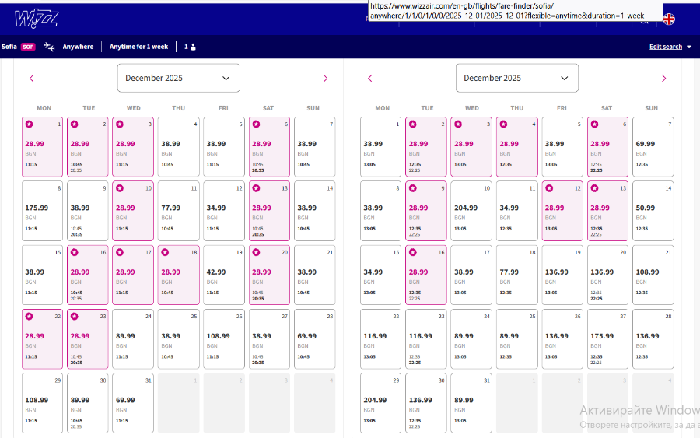Select December 11 at 77.99 in left calendar
700x438 pixels.
coord(179,211)
